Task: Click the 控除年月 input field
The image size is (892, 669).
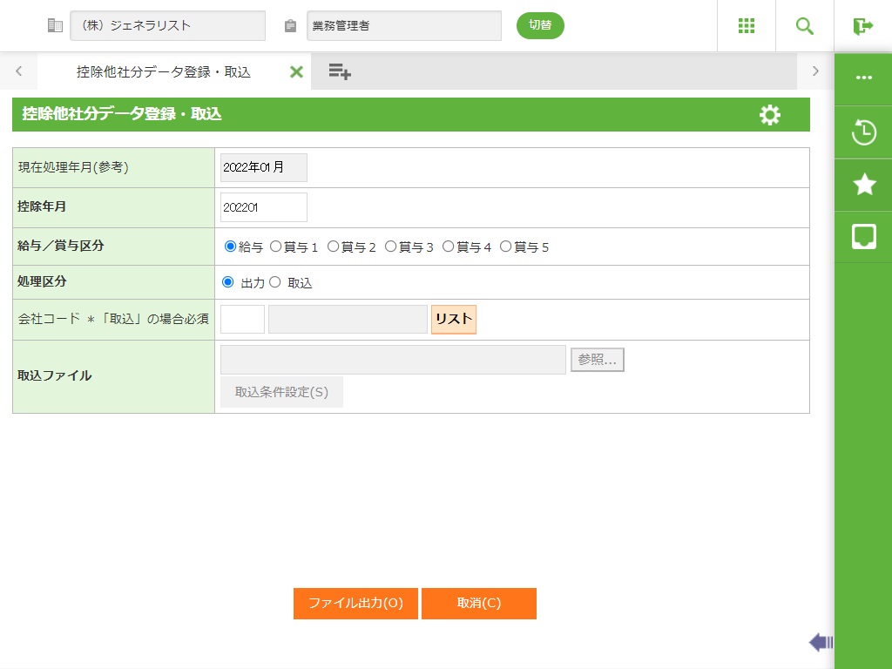Action: [x=264, y=207]
